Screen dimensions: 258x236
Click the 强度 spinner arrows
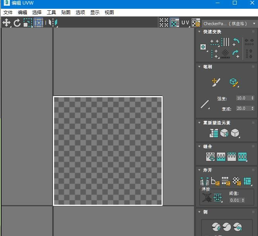pyautogui.click(x=253, y=98)
